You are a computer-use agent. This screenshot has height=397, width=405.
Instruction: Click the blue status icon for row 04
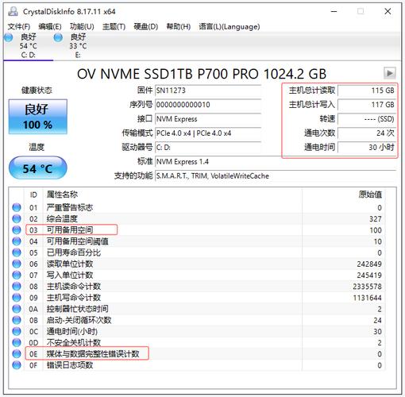pos(17,241)
